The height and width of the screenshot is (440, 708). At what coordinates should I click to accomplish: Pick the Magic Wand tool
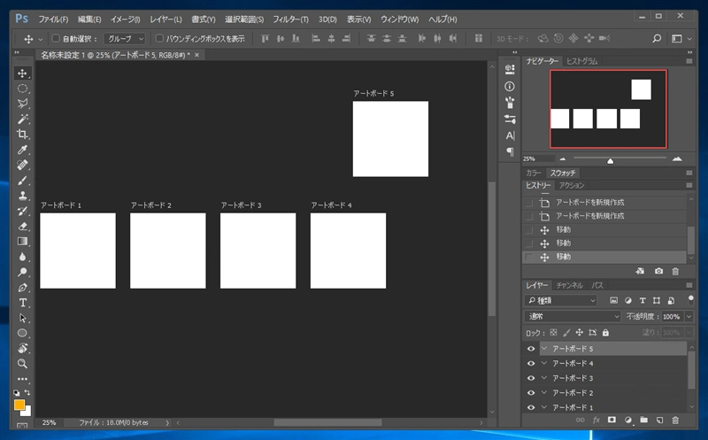click(x=23, y=119)
